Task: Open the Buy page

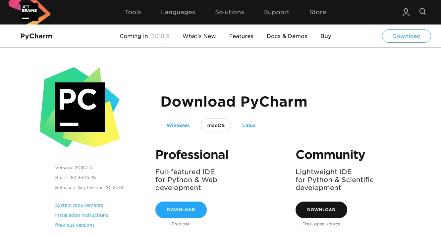Action: point(326,36)
